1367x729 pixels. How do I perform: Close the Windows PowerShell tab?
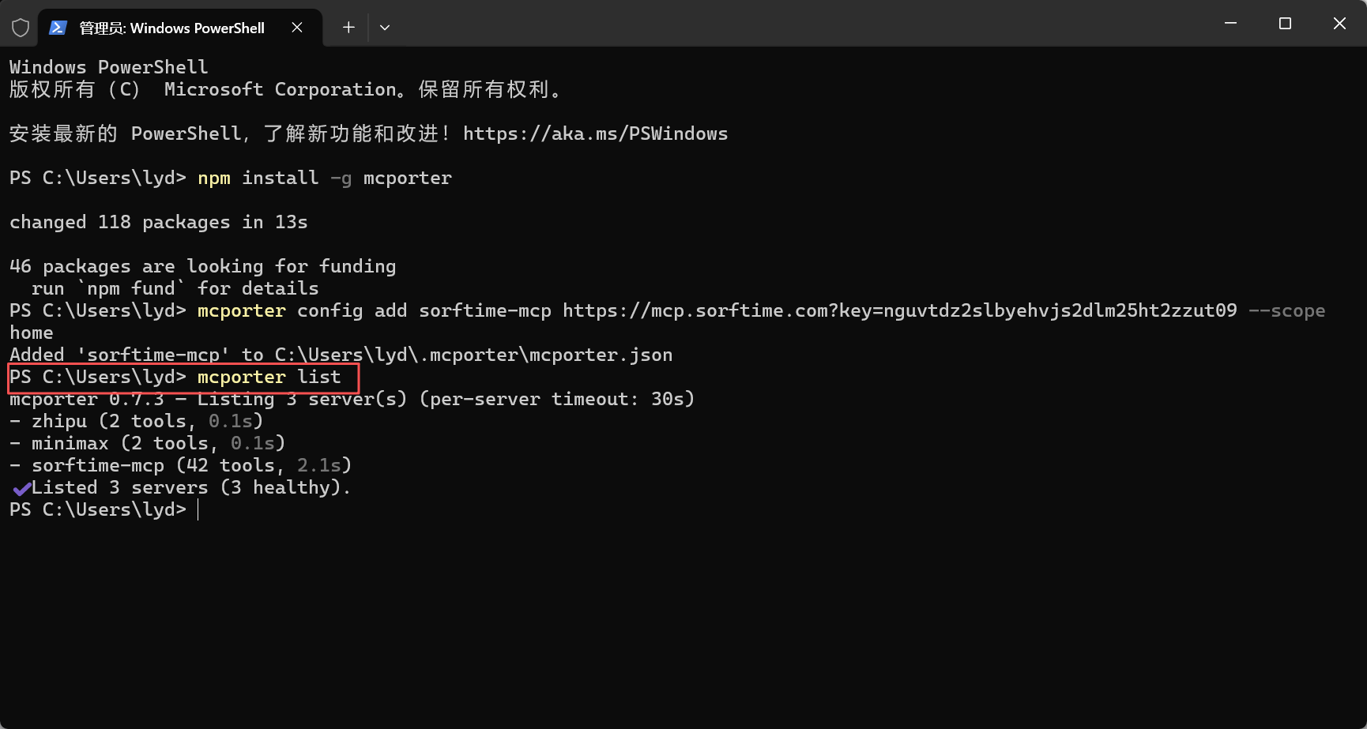tap(297, 28)
